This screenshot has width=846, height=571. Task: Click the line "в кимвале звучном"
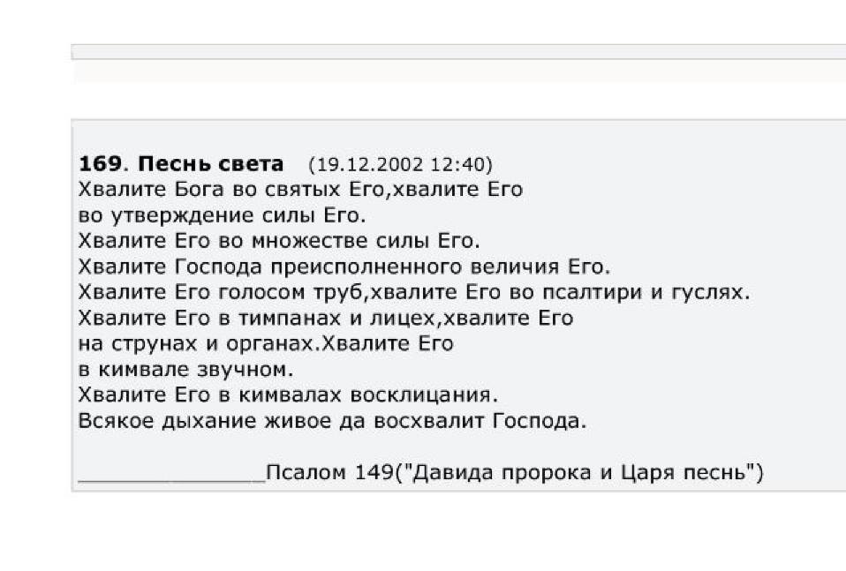pos(185,369)
